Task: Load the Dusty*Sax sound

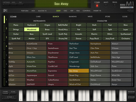Action: click(x=121, y=80)
